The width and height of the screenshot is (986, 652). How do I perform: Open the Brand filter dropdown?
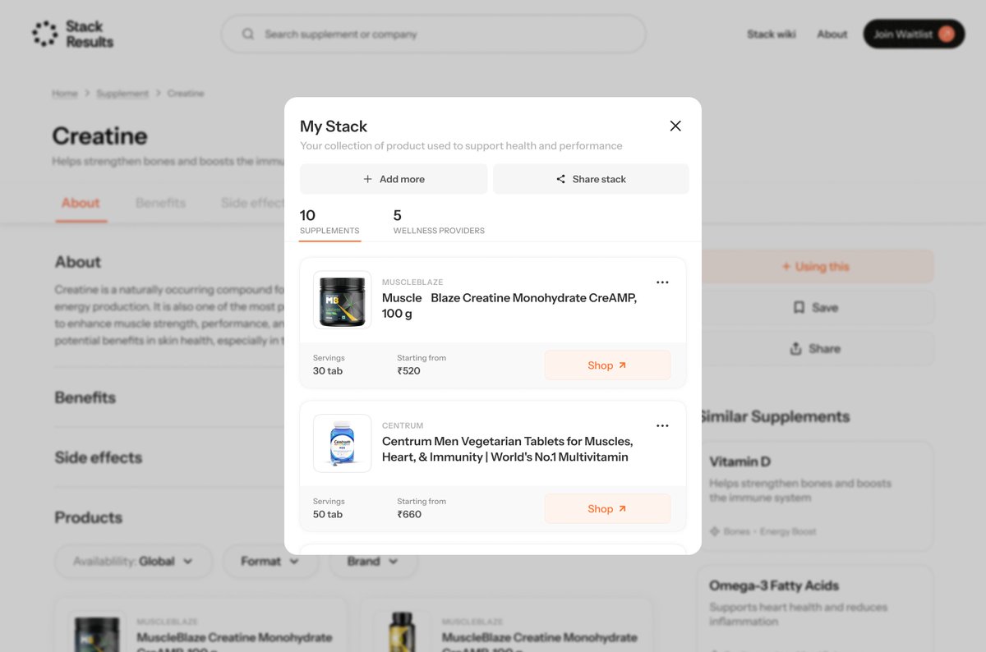tap(373, 562)
